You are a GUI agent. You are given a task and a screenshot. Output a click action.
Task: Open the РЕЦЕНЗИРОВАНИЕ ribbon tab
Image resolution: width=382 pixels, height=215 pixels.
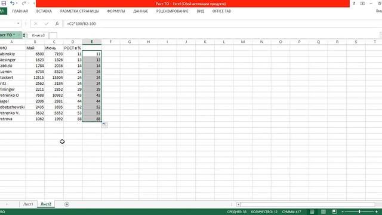pos(172,11)
